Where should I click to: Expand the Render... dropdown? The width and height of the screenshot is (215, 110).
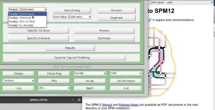[90, 73]
